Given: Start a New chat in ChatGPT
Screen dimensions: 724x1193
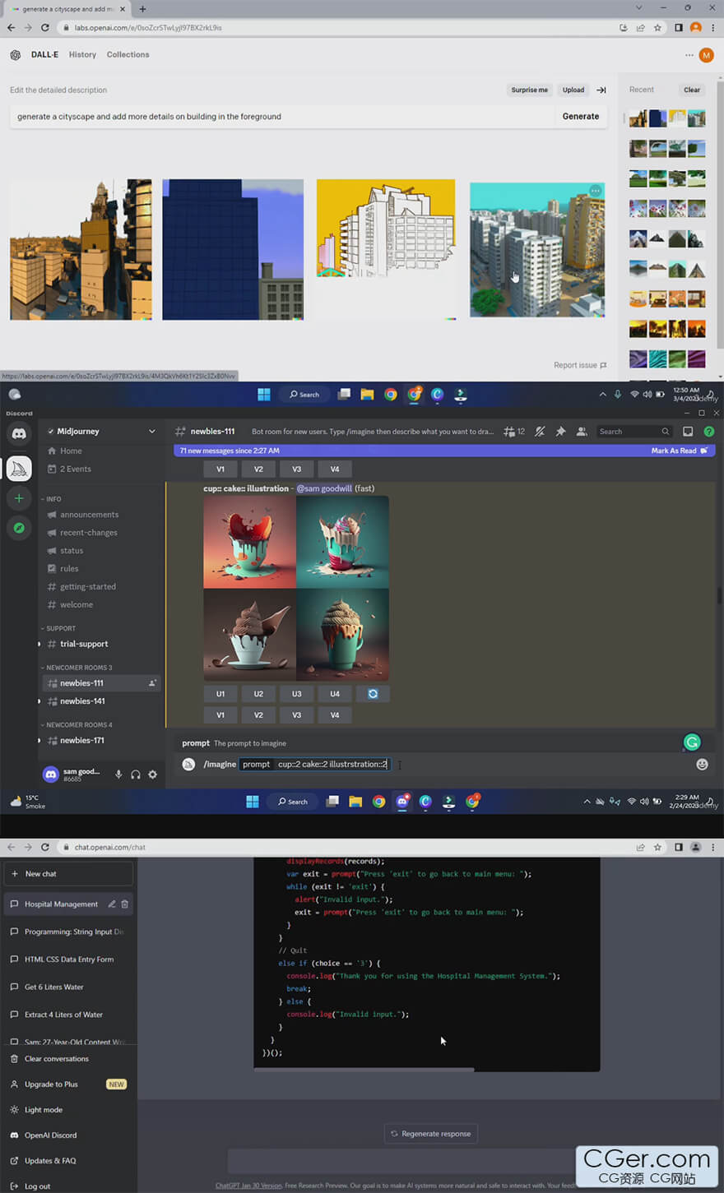Looking at the screenshot, I should [x=69, y=874].
